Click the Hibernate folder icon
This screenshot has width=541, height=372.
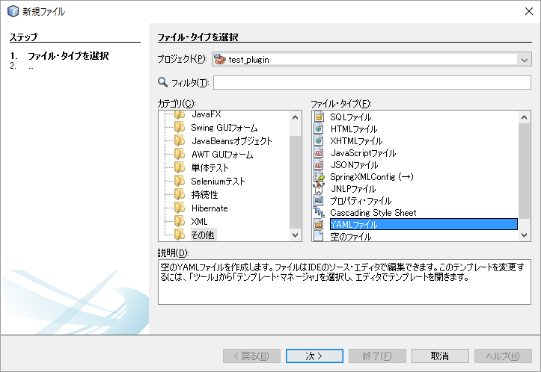(180, 208)
